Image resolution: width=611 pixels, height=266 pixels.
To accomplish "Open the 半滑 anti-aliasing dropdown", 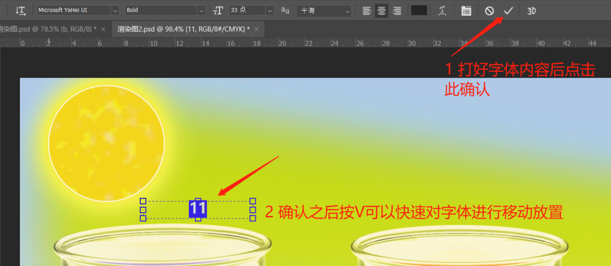I will pos(324,11).
